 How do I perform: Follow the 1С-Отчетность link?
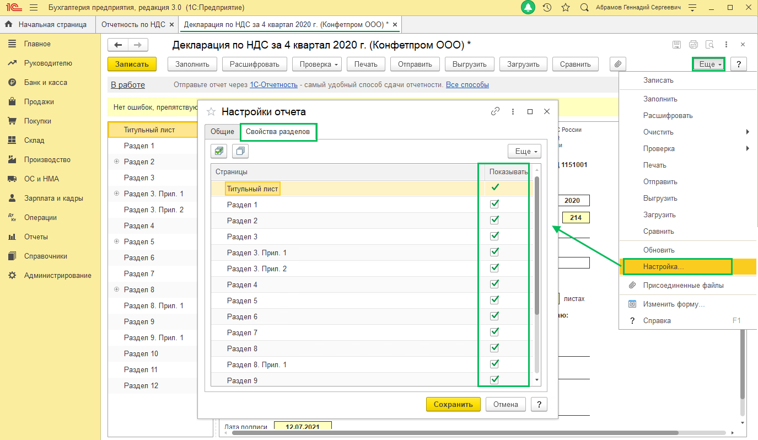(274, 85)
